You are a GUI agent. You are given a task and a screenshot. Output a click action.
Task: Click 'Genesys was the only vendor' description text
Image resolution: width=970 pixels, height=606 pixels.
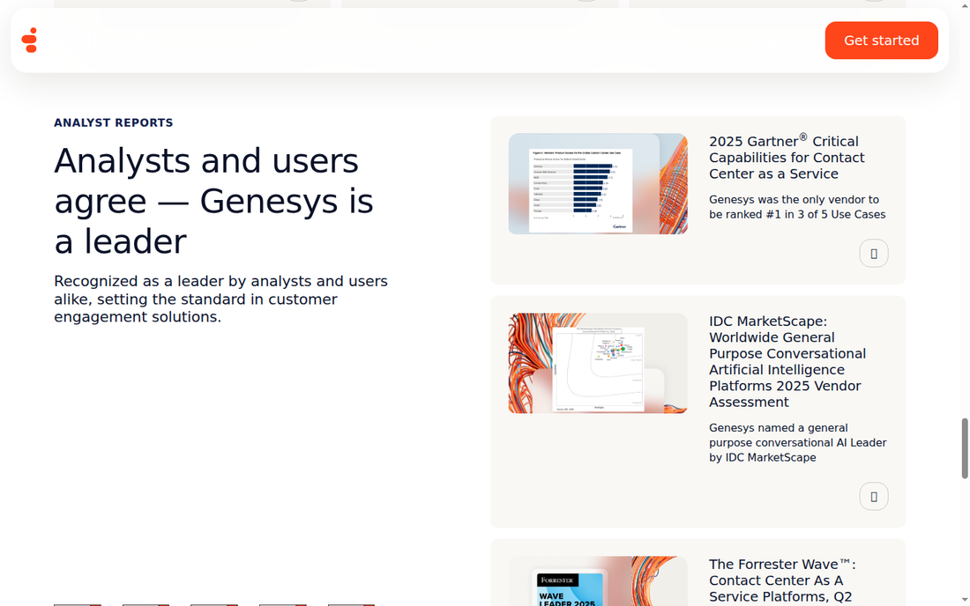tap(797, 207)
